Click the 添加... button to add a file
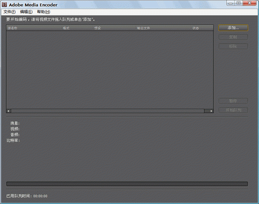The image size is (259, 204). [x=233, y=28]
